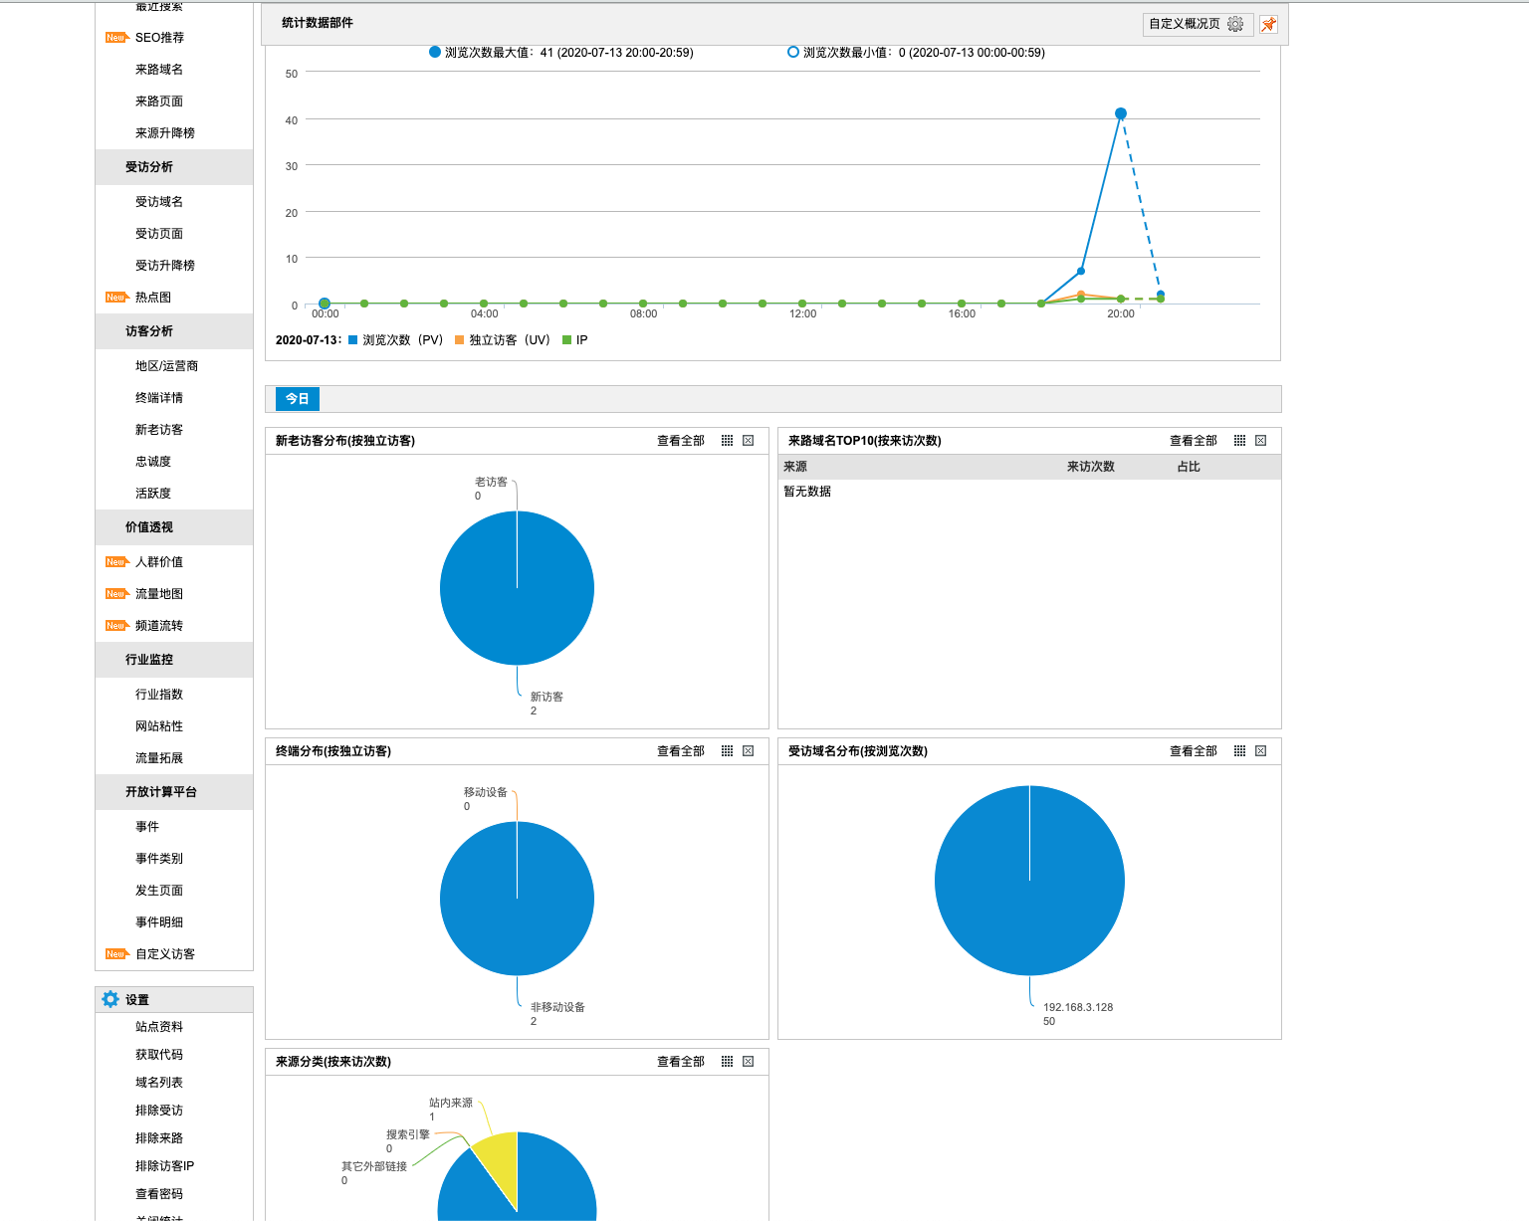Open the custom overview page settings button
This screenshot has height=1221, width=1529.
pos(1197,24)
